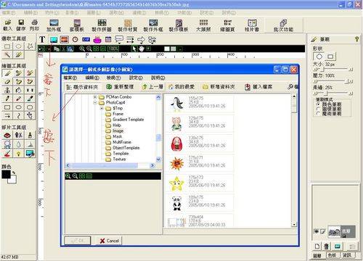Click the speech bubble object icon
This screenshot has width=363, height=261.
click(x=119, y=39)
